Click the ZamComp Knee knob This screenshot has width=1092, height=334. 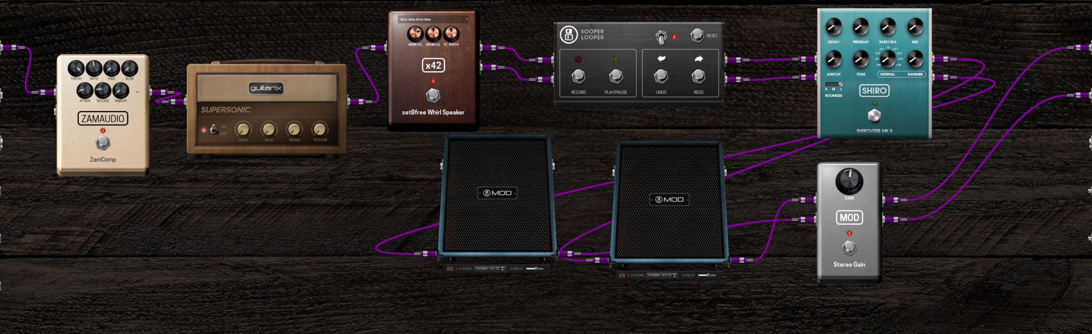pyautogui.click(x=112, y=69)
